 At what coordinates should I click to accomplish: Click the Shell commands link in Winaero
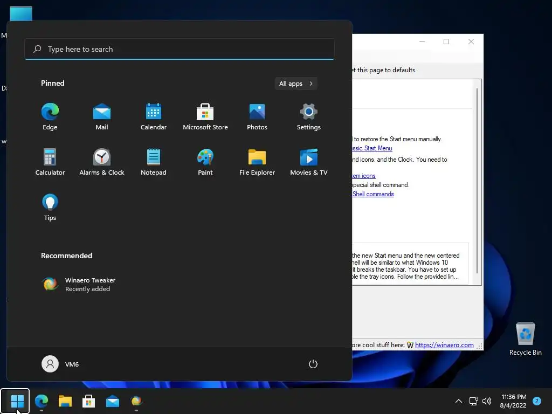coord(373,194)
